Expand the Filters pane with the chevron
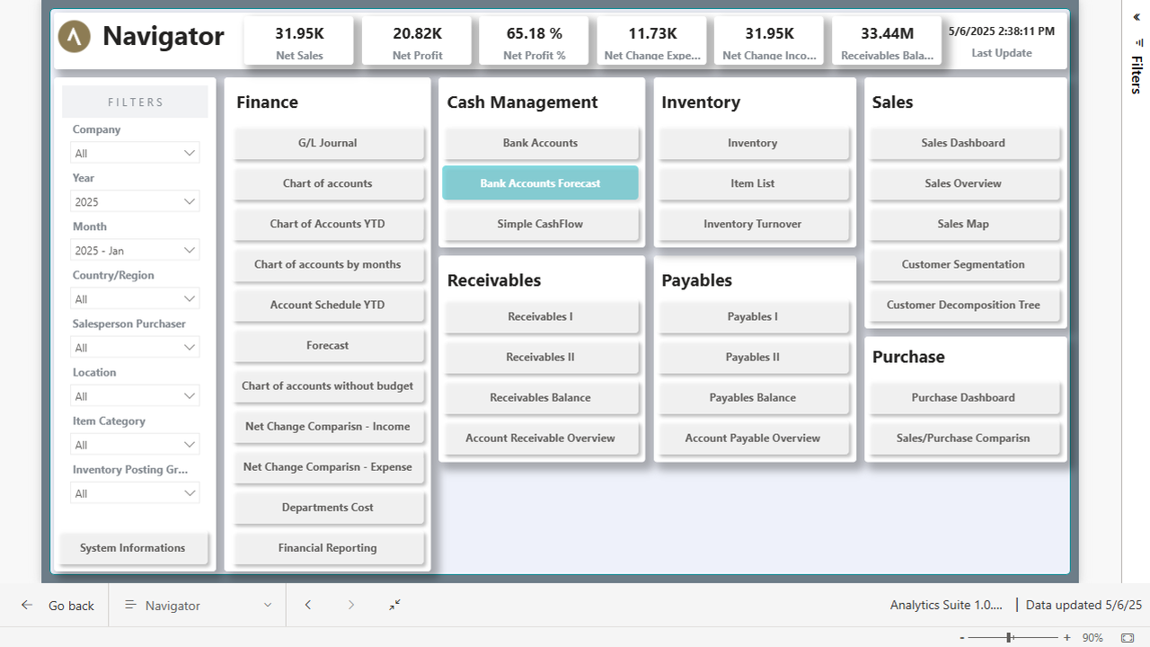The width and height of the screenshot is (1150, 647). pos(1137,17)
